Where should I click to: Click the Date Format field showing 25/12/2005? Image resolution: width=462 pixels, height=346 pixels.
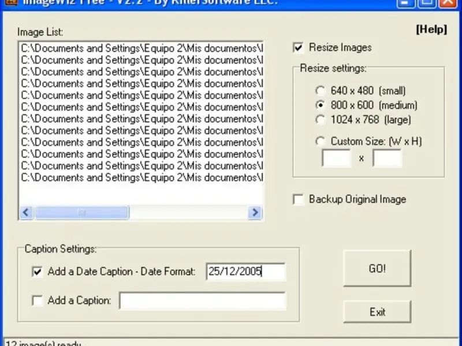246,272
